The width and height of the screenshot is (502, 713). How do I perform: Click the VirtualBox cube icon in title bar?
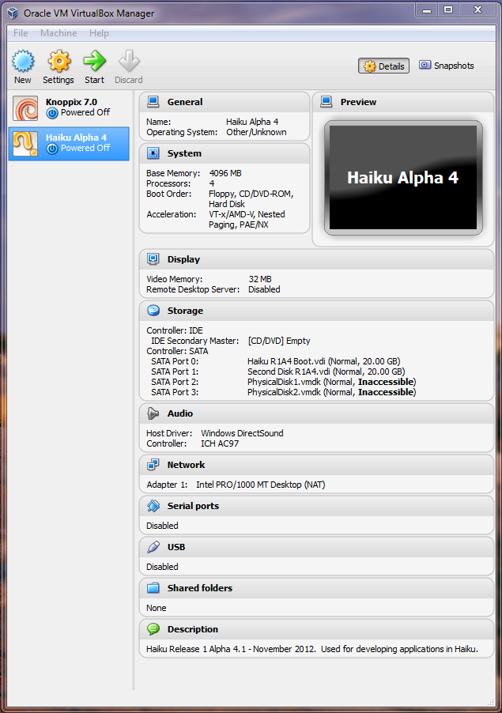(13, 13)
